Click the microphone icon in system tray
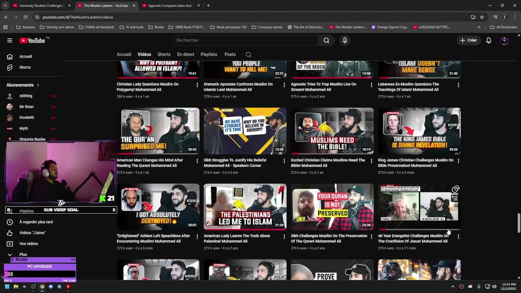The image size is (521, 293). tap(479, 286)
